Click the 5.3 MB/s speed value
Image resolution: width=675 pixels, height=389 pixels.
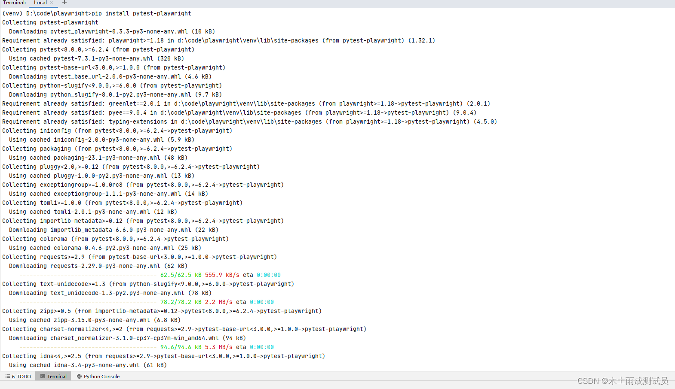click(218, 347)
